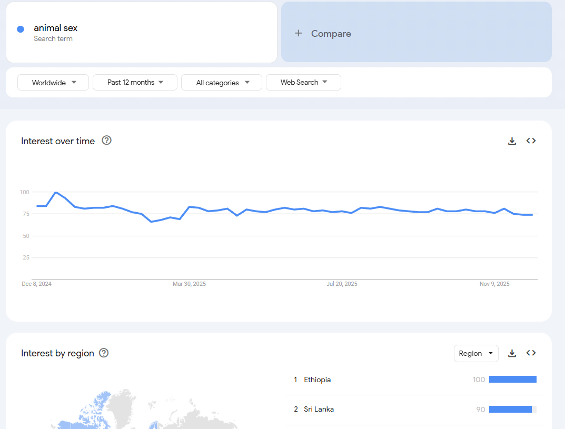The height and width of the screenshot is (429, 565).
Task: Open help for Interest by region
Action: pos(104,353)
